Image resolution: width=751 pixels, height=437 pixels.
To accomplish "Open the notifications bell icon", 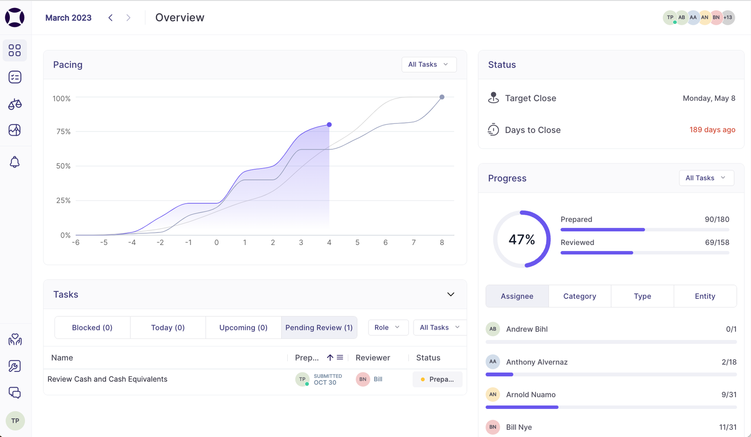I will 15,162.
